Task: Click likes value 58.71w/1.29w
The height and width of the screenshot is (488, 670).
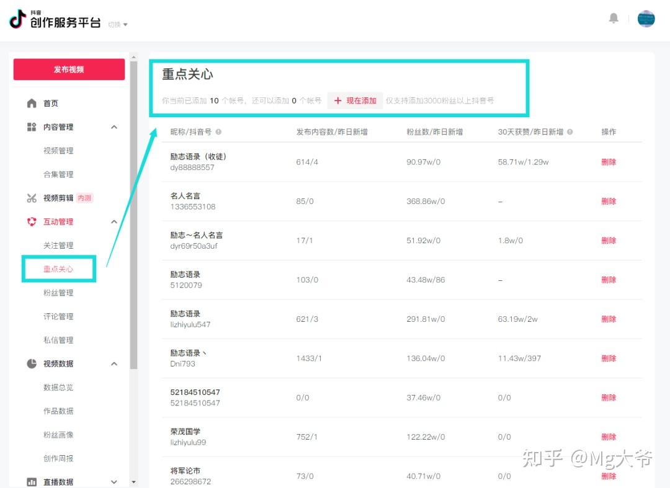Action: (523, 162)
